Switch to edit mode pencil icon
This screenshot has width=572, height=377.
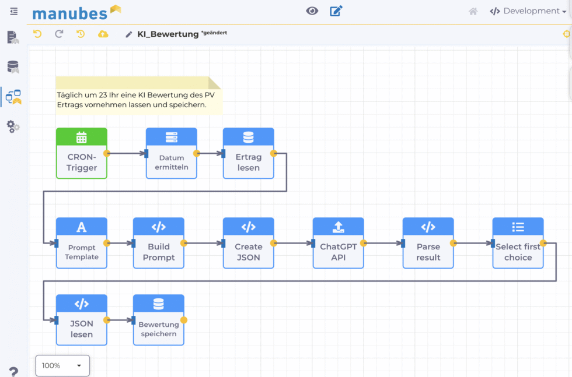click(336, 11)
